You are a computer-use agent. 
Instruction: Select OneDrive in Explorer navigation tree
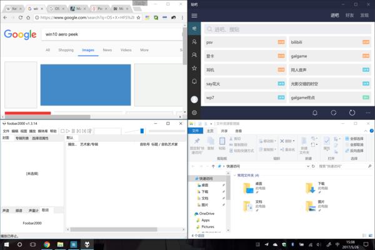pyautogui.click(x=204, y=214)
